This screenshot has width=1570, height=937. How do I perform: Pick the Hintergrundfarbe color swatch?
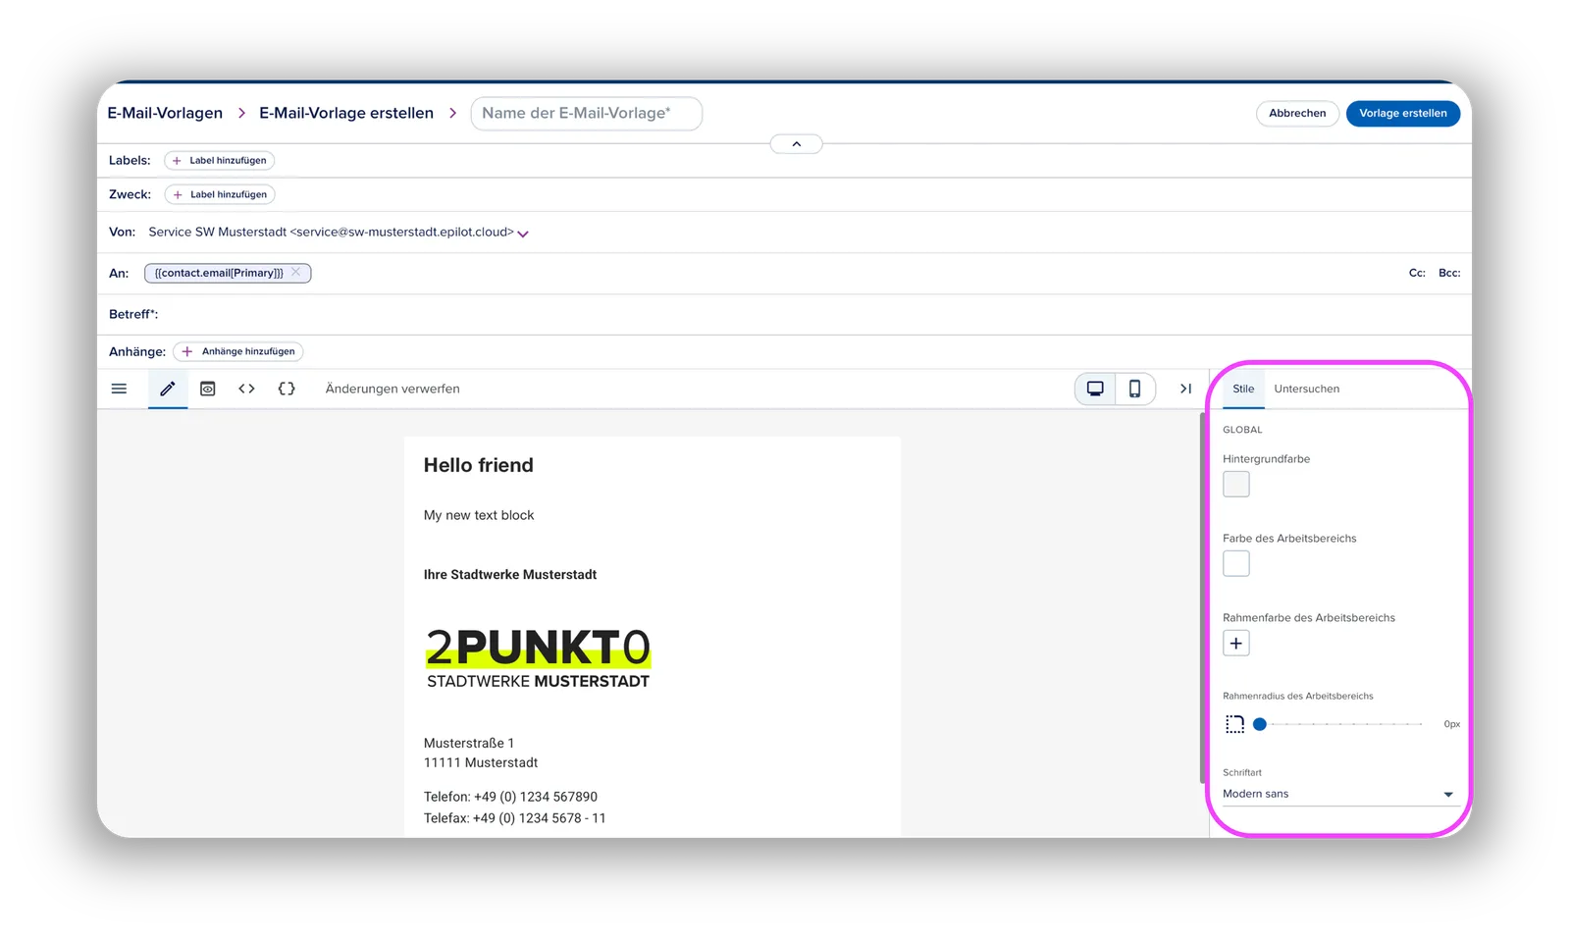tap(1236, 484)
